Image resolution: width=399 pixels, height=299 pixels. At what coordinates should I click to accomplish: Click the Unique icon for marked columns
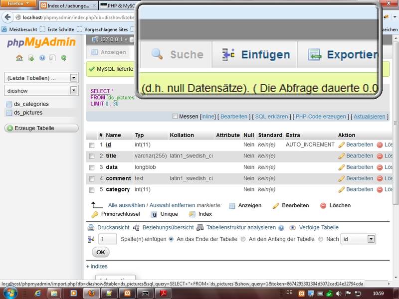(x=154, y=214)
